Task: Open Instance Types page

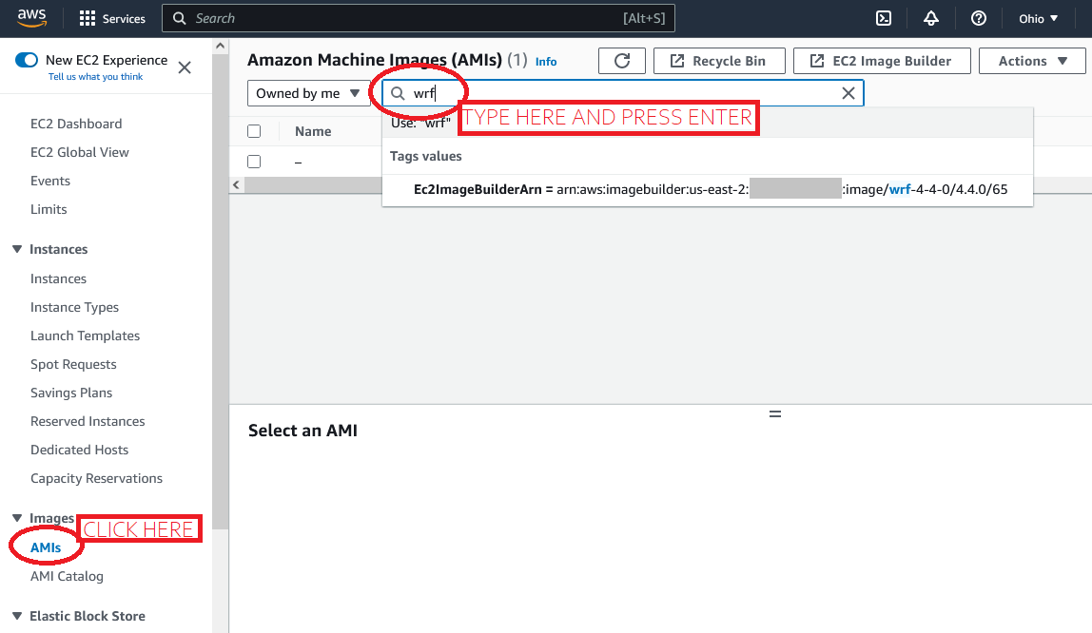Action: (x=74, y=307)
